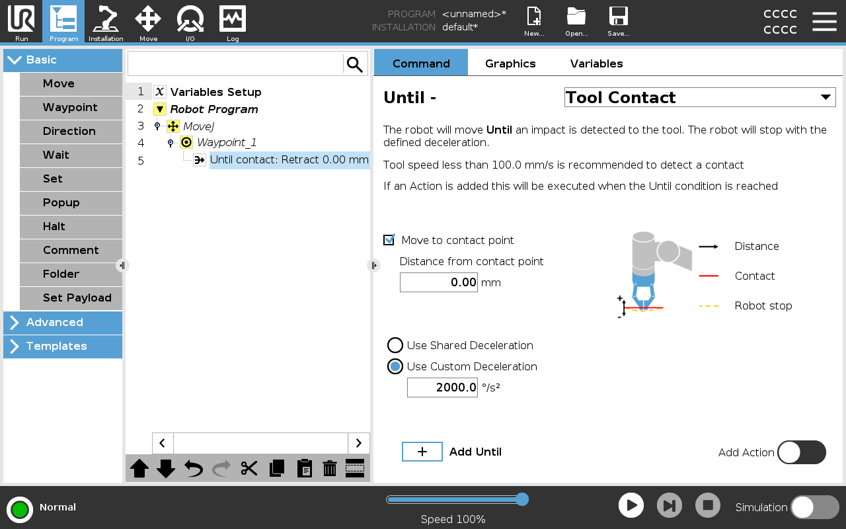Open the Log screen icon

point(233,21)
